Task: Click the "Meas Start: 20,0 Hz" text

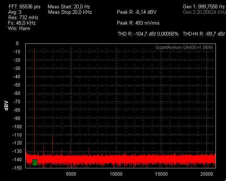Action: point(69,7)
